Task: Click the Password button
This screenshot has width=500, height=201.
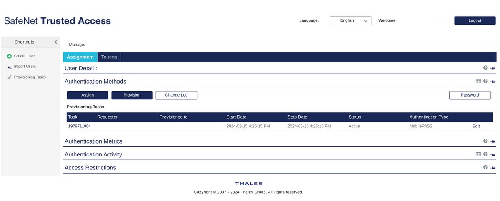Action: point(470,95)
